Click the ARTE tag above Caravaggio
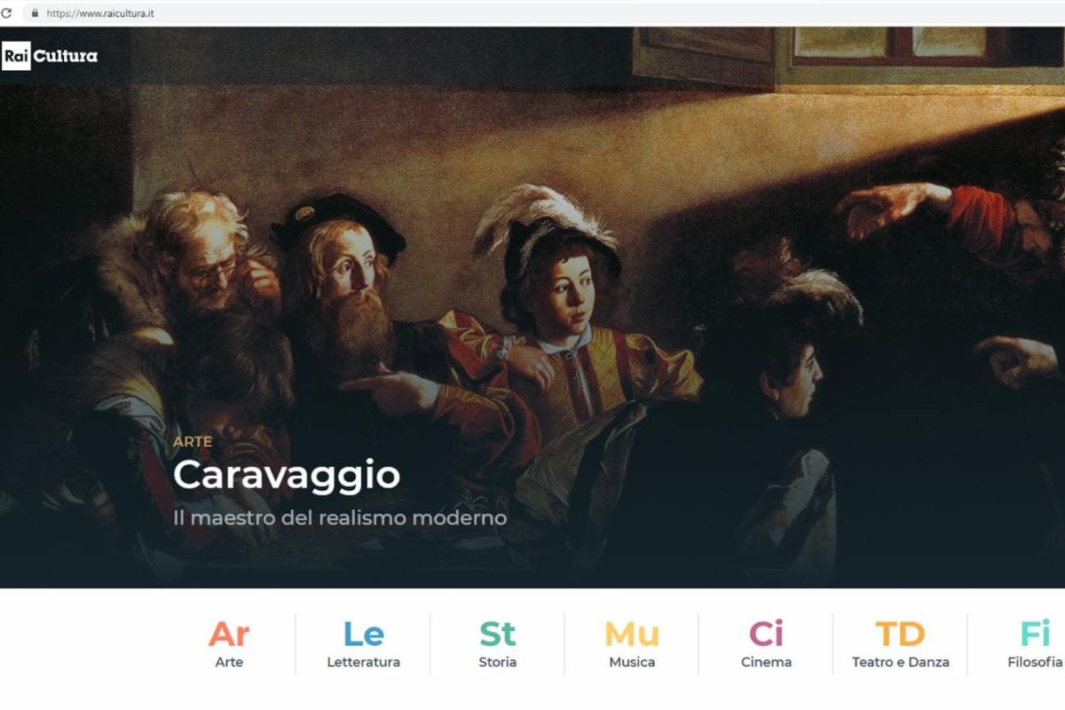This screenshot has height=710, width=1065. pyautogui.click(x=193, y=441)
